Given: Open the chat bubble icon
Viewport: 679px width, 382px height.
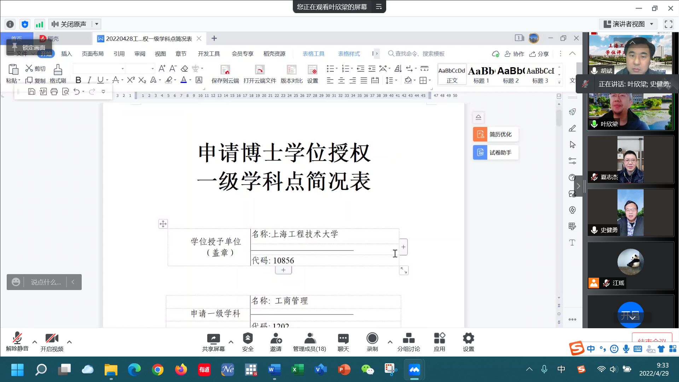Looking at the screenshot, I should click(343, 338).
